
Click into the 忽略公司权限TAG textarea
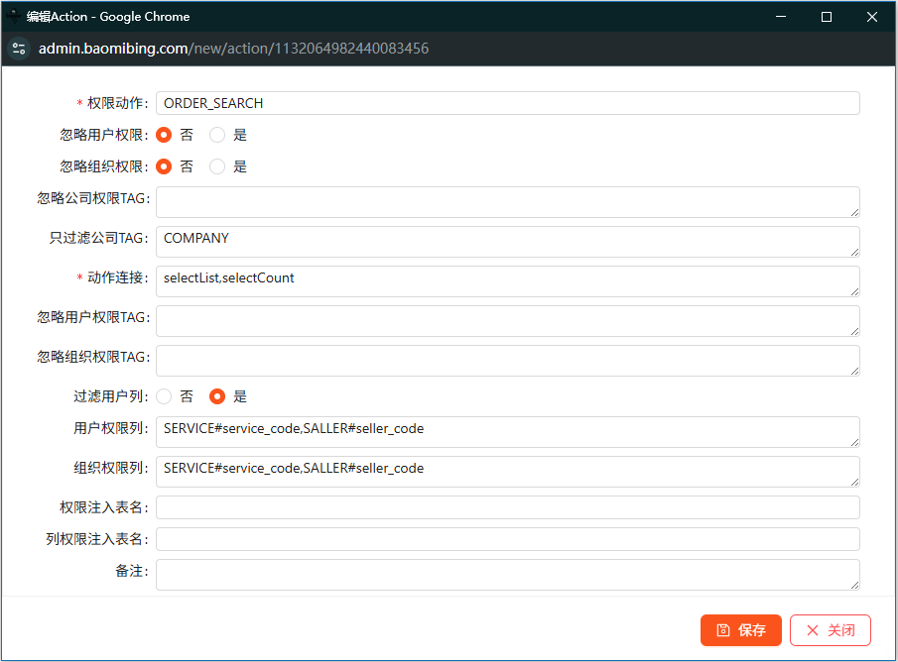pyautogui.click(x=507, y=202)
